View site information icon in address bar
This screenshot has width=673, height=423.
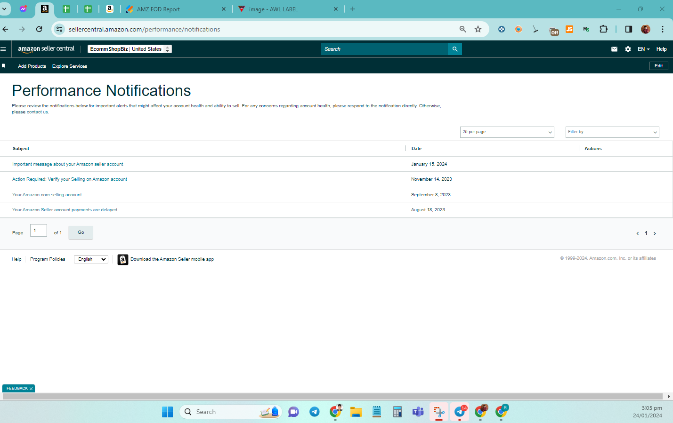click(59, 29)
